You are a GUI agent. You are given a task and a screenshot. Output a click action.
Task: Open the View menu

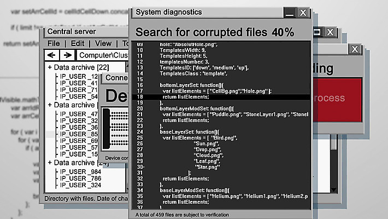coord(103,43)
